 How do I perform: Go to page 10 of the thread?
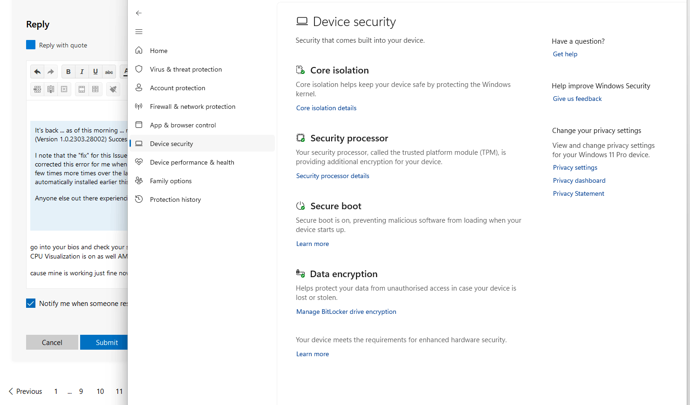(100, 392)
